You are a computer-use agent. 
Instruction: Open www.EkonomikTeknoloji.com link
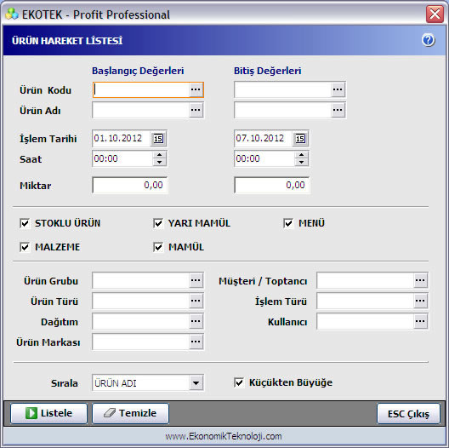[224, 436]
